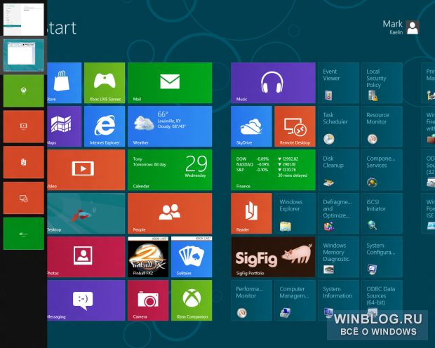Open the Music tile
Image resolution: width=435 pixels, height=348 pixels.
tap(273, 83)
